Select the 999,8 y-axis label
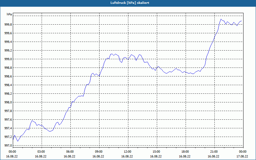Screen dimensions: 256x160 tap(8, 25)
